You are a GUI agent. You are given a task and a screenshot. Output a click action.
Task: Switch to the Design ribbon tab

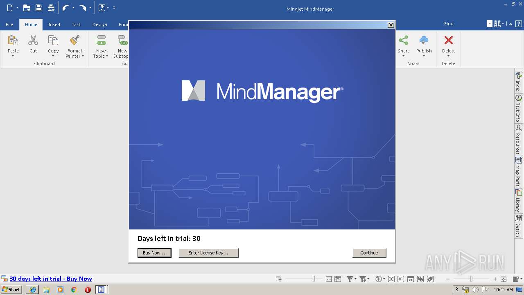point(99,25)
